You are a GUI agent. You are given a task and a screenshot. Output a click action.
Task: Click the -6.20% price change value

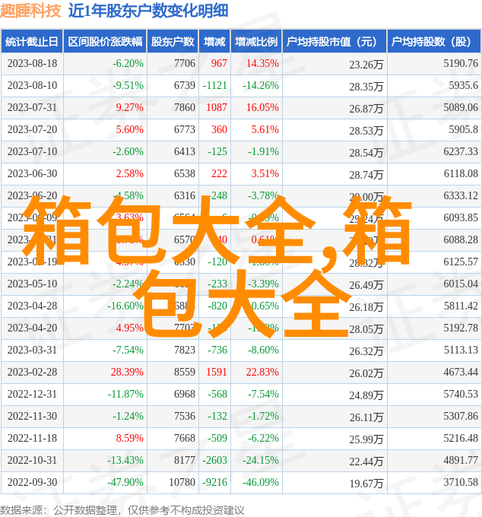pyautogui.click(x=128, y=63)
